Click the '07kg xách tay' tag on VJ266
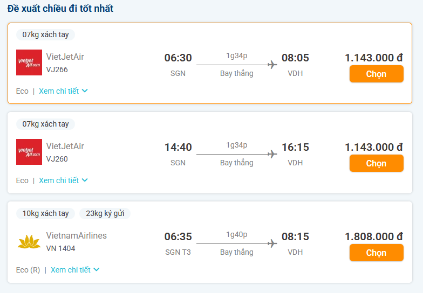Screen dimensions: 423x293 (x=46, y=34)
